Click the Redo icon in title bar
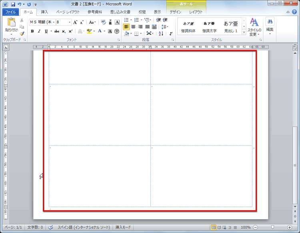Viewport: 300px width, 233px height. [x=29, y=4]
